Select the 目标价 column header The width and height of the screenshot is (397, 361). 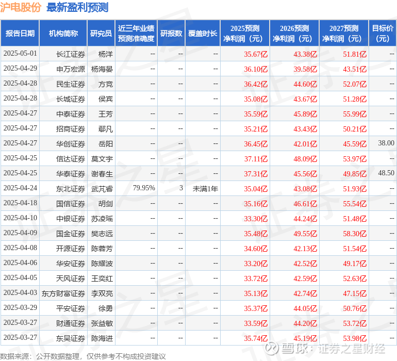click(383, 33)
